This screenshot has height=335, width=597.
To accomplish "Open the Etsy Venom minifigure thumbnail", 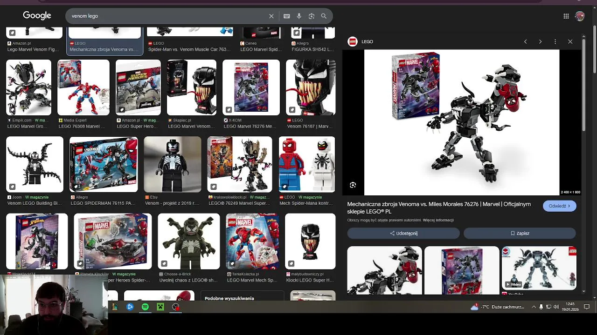I will click(173, 164).
